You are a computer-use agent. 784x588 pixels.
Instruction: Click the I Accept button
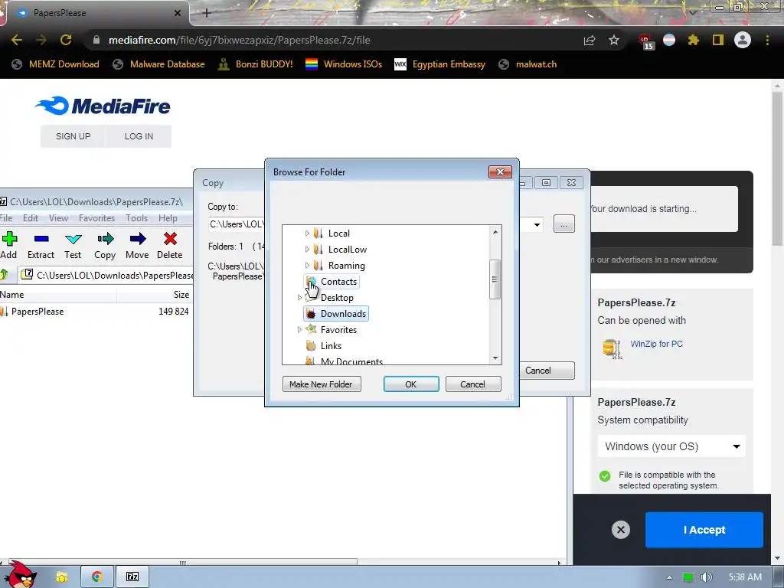pos(704,530)
